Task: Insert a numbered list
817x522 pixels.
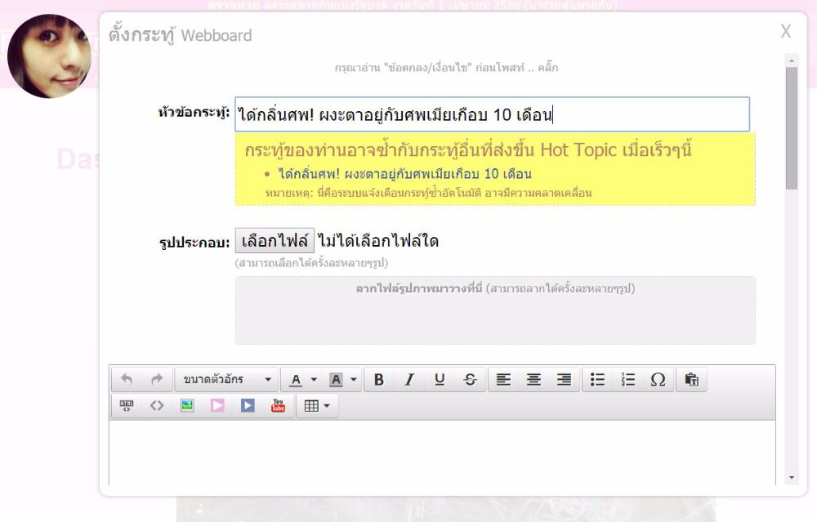Action: 628,380
